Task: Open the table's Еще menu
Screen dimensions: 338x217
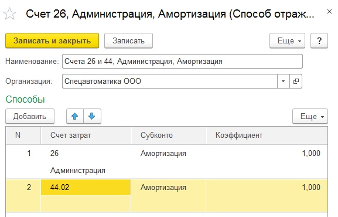Action: (x=310, y=116)
